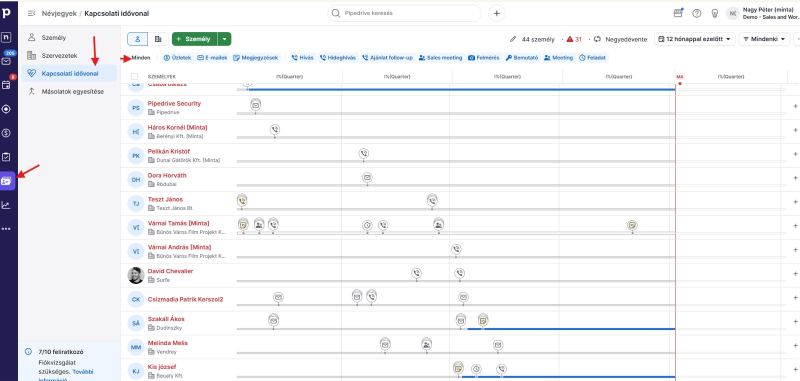
Task: Click the pencil edit icon near 44 személy
Action: [x=513, y=39]
